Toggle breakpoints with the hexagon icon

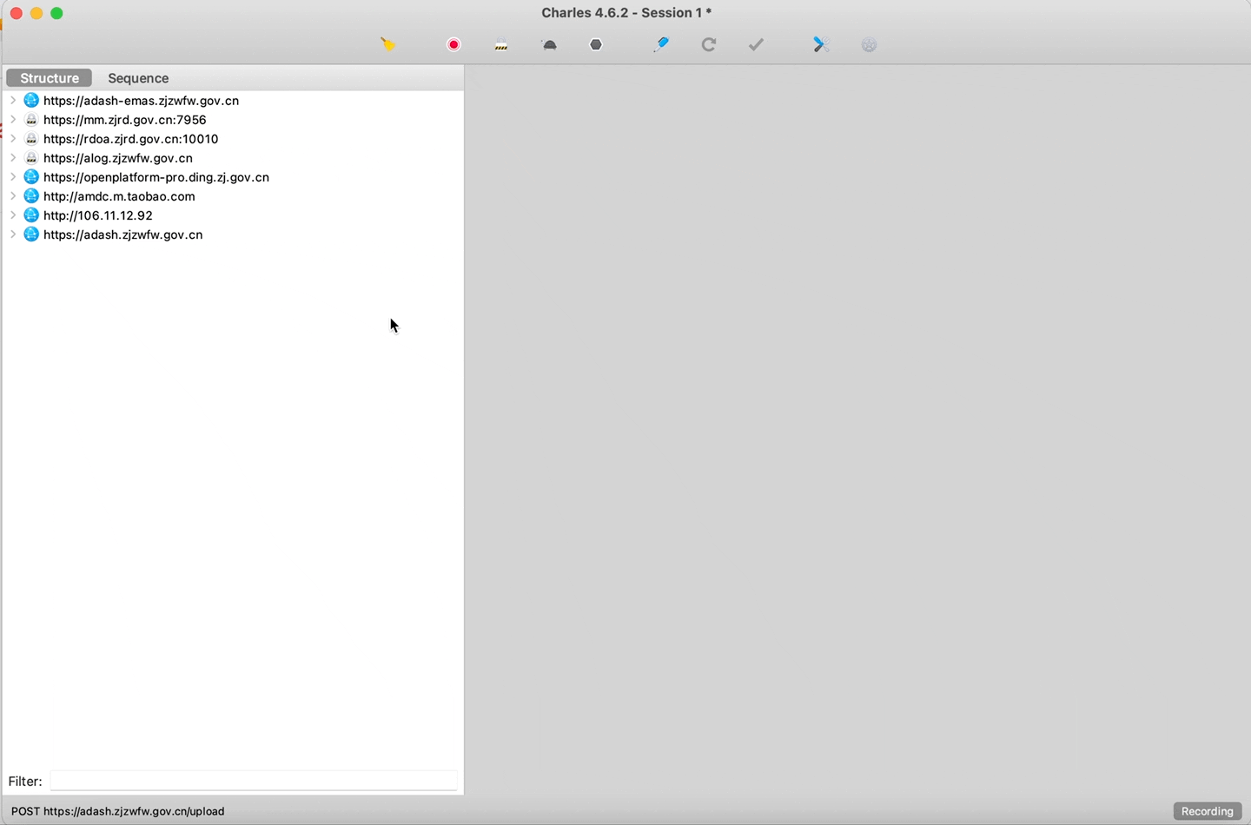point(596,44)
